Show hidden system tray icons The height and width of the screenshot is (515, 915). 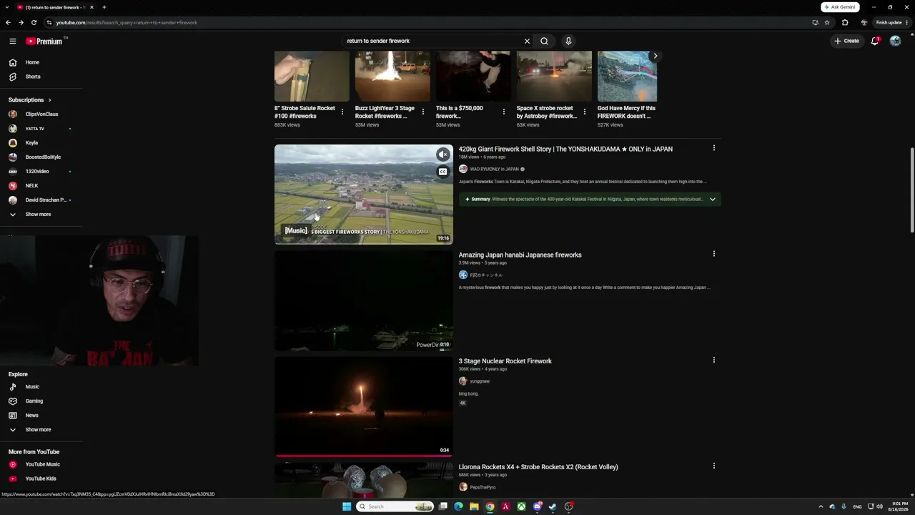click(821, 506)
